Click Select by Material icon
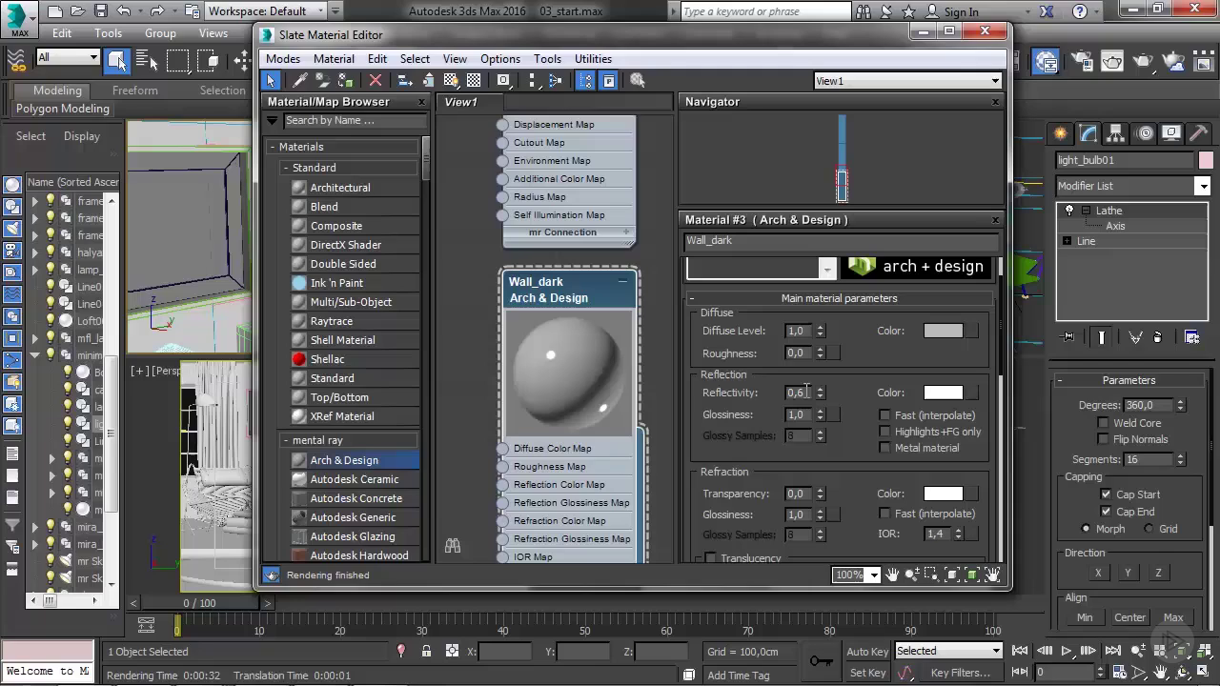Image resolution: width=1220 pixels, height=686 pixels. pyautogui.click(x=638, y=81)
